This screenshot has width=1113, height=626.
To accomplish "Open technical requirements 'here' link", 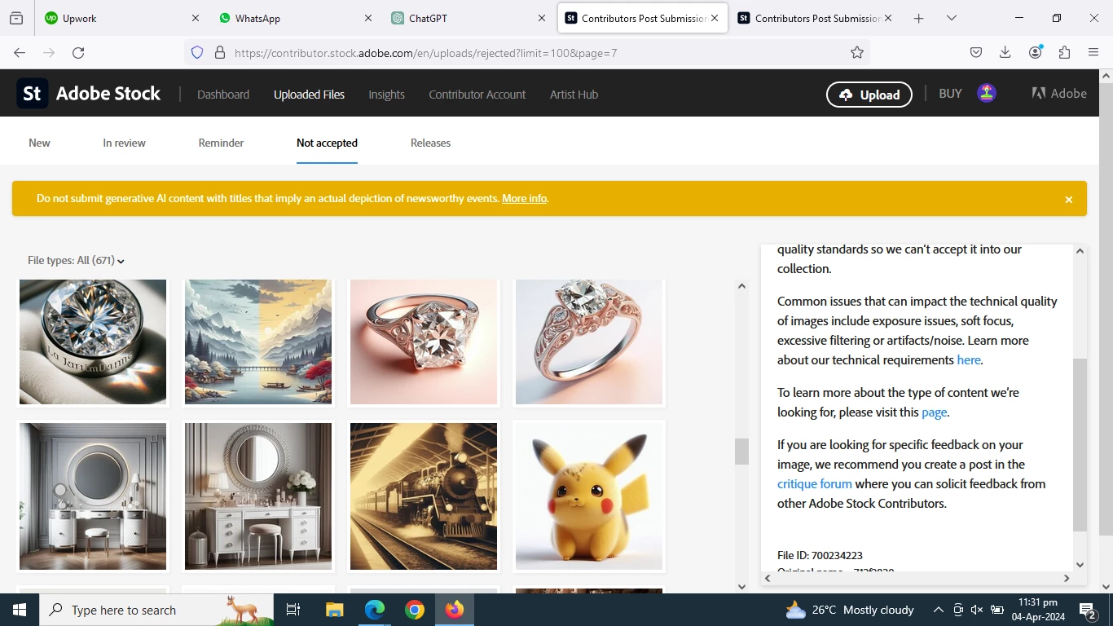I will [969, 359].
